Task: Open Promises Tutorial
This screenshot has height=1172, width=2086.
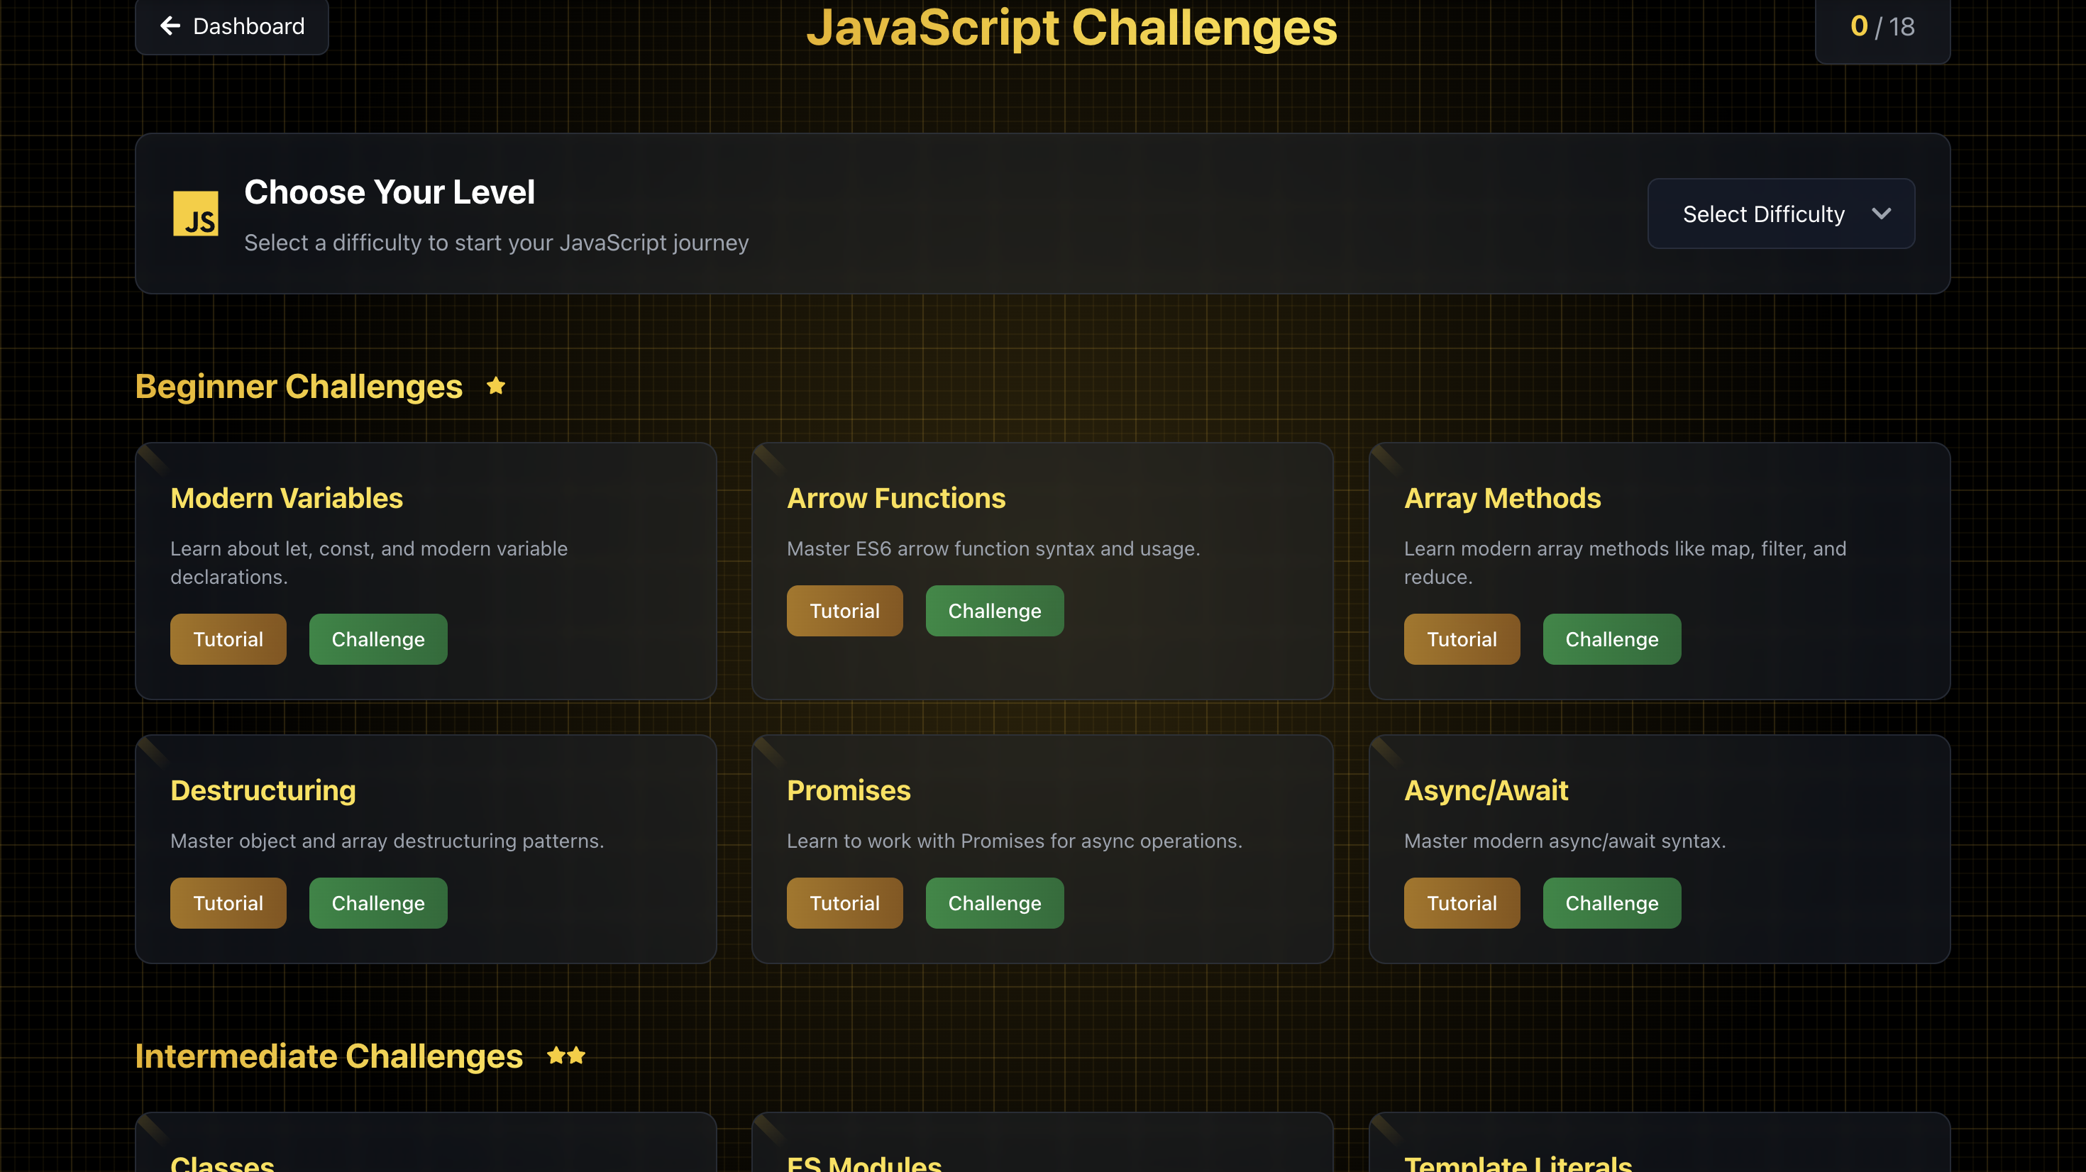Action: [844, 902]
